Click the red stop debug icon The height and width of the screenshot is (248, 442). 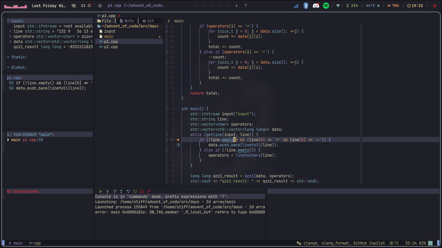(142, 191)
